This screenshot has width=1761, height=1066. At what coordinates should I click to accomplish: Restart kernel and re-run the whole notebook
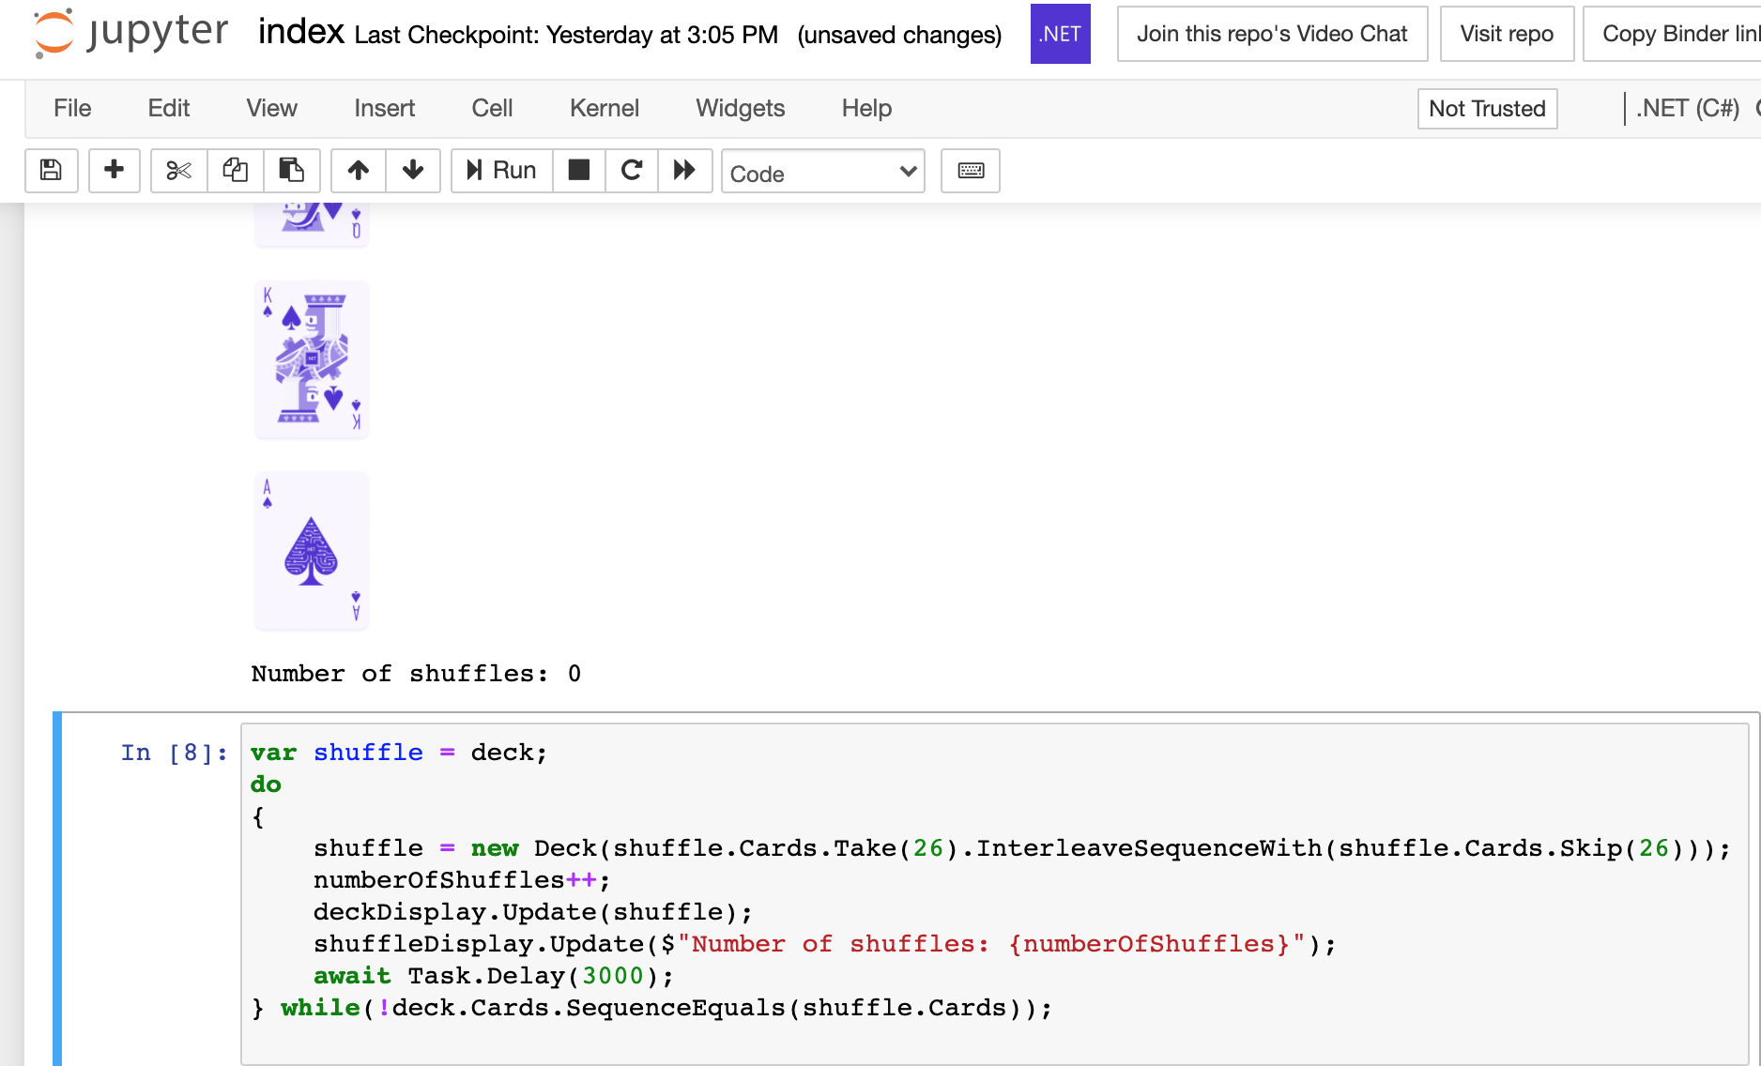(x=684, y=171)
